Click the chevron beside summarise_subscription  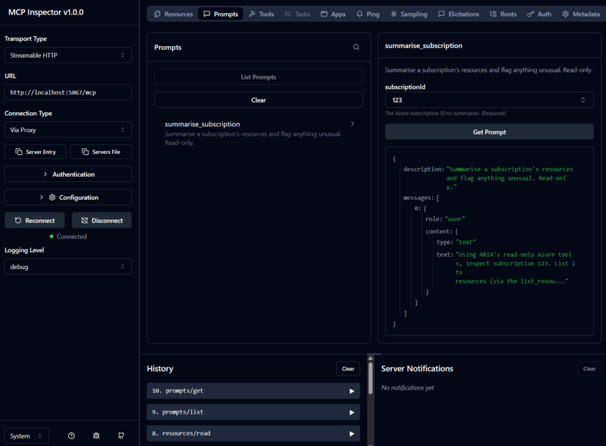(353, 124)
